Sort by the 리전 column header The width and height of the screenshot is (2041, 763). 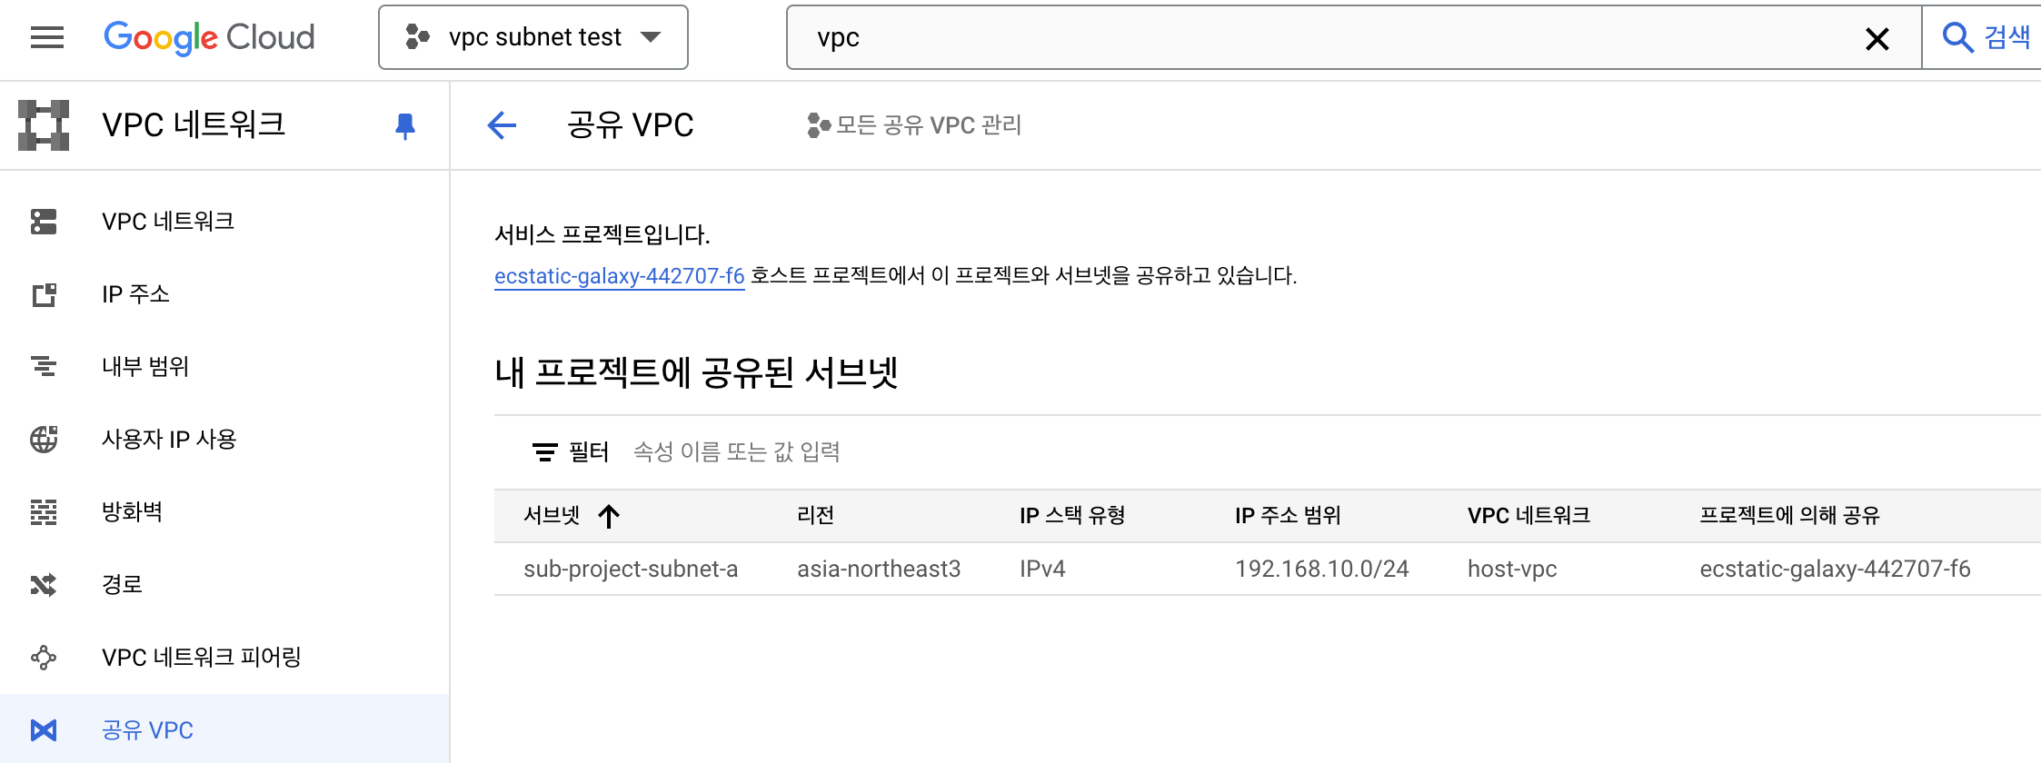(815, 516)
